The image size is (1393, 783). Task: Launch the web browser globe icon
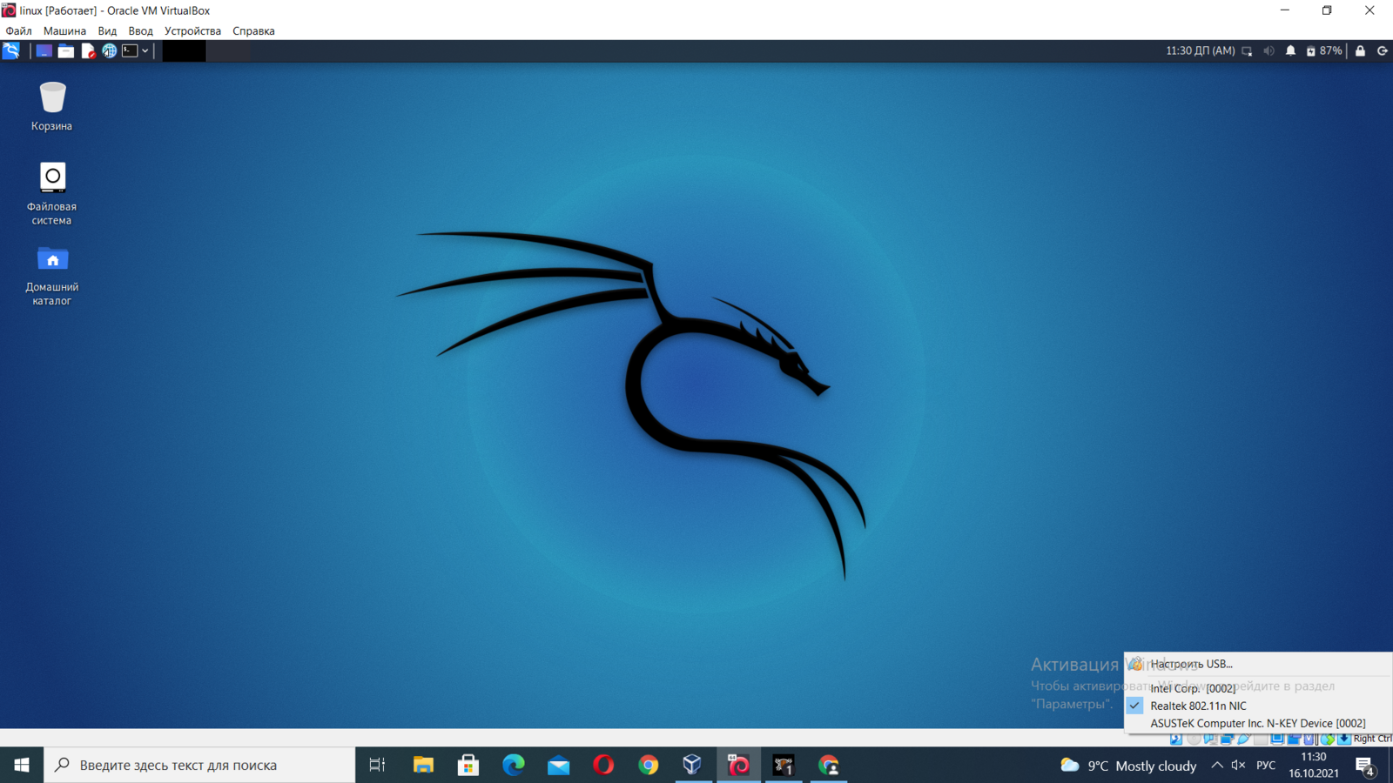pyautogui.click(x=109, y=50)
